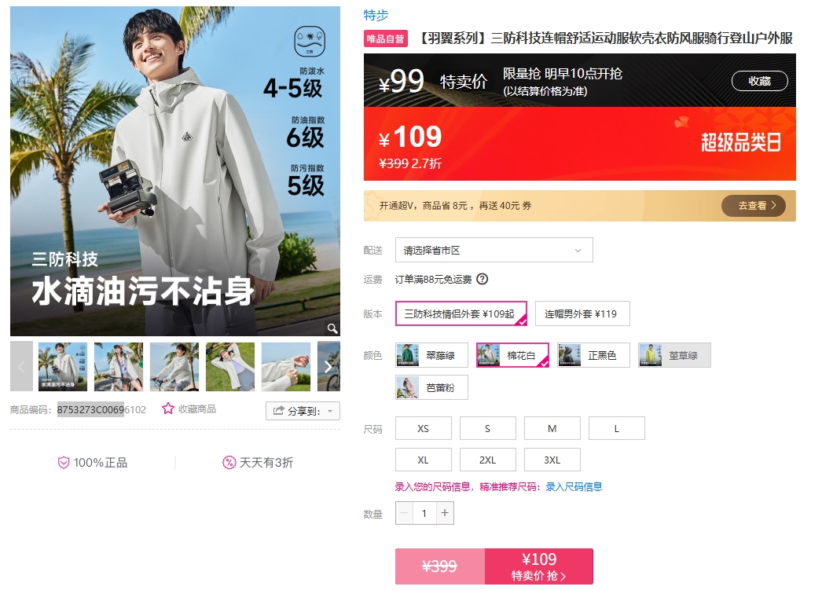Open the image magnifier search icon
The width and height of the screenshot is (833, 590).
(x=332, y=328)
